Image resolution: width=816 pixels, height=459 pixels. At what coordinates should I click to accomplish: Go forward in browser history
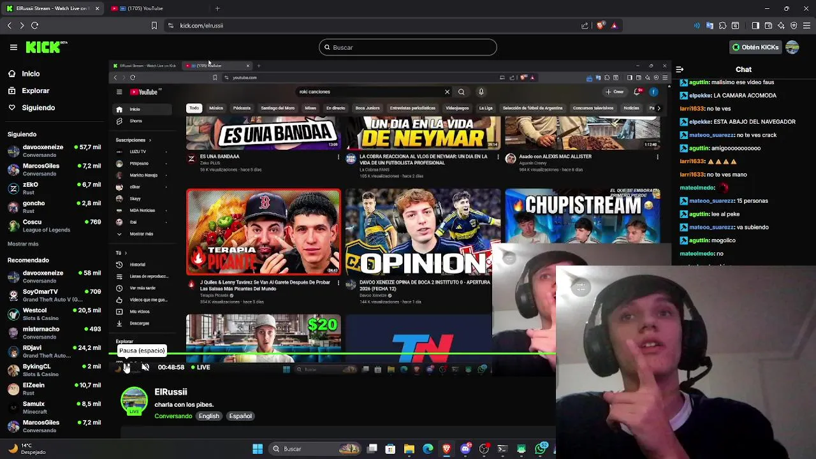click(22, 25)
